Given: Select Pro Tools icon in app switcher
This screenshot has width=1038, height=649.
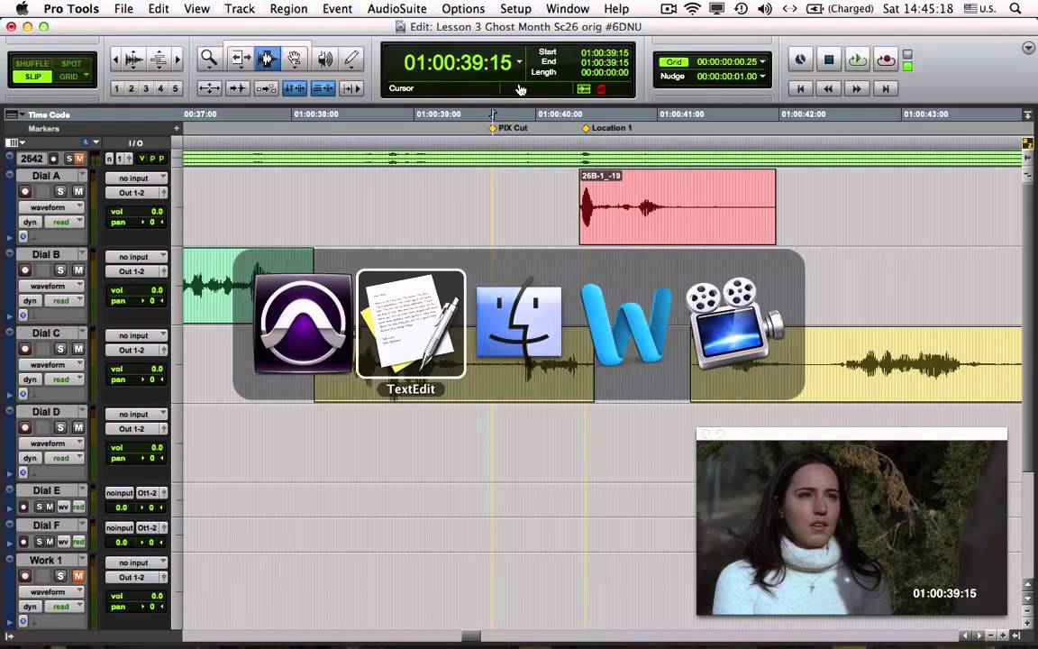Looking at the screenshot, I should coord(303,324).
